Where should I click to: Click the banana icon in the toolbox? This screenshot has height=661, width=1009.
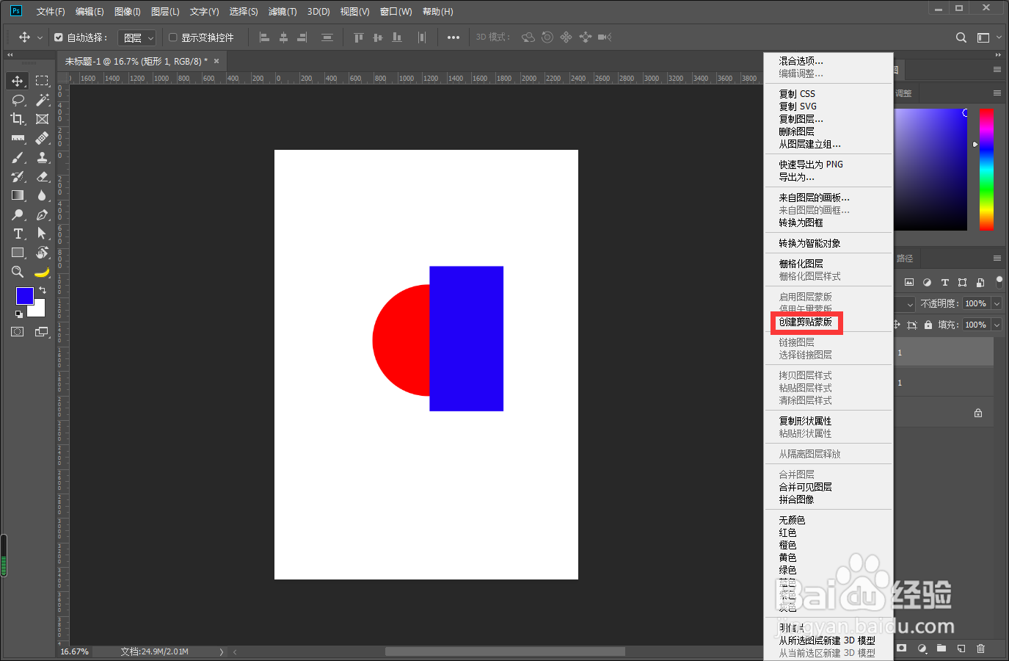(x=42, y=272)
